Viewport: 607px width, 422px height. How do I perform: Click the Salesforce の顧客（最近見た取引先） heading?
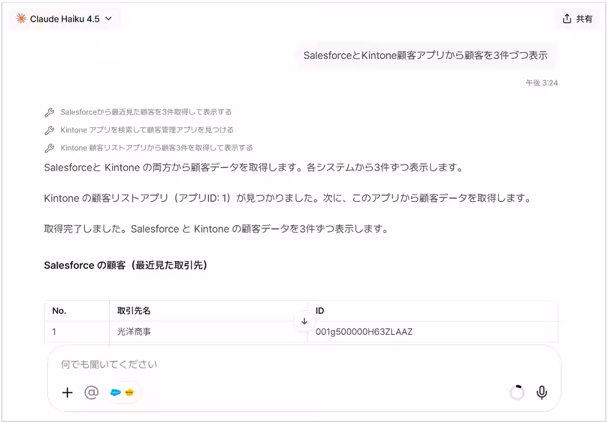point(125,265)
